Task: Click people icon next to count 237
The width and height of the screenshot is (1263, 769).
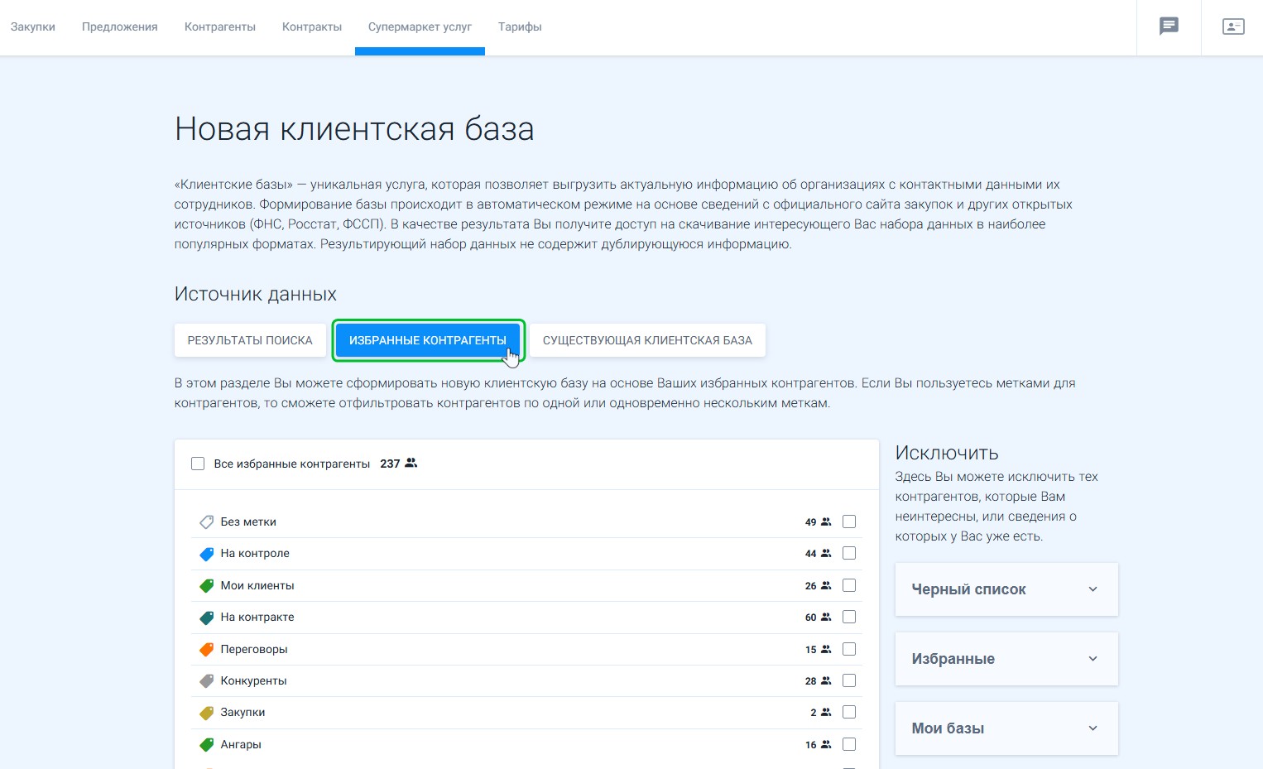Action: point(411,464)
